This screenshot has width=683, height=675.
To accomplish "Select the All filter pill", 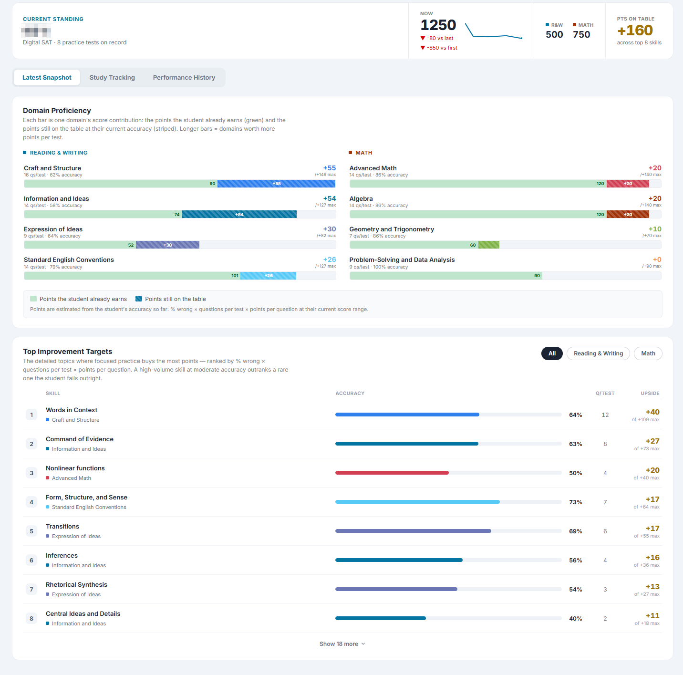I will 552,353.
